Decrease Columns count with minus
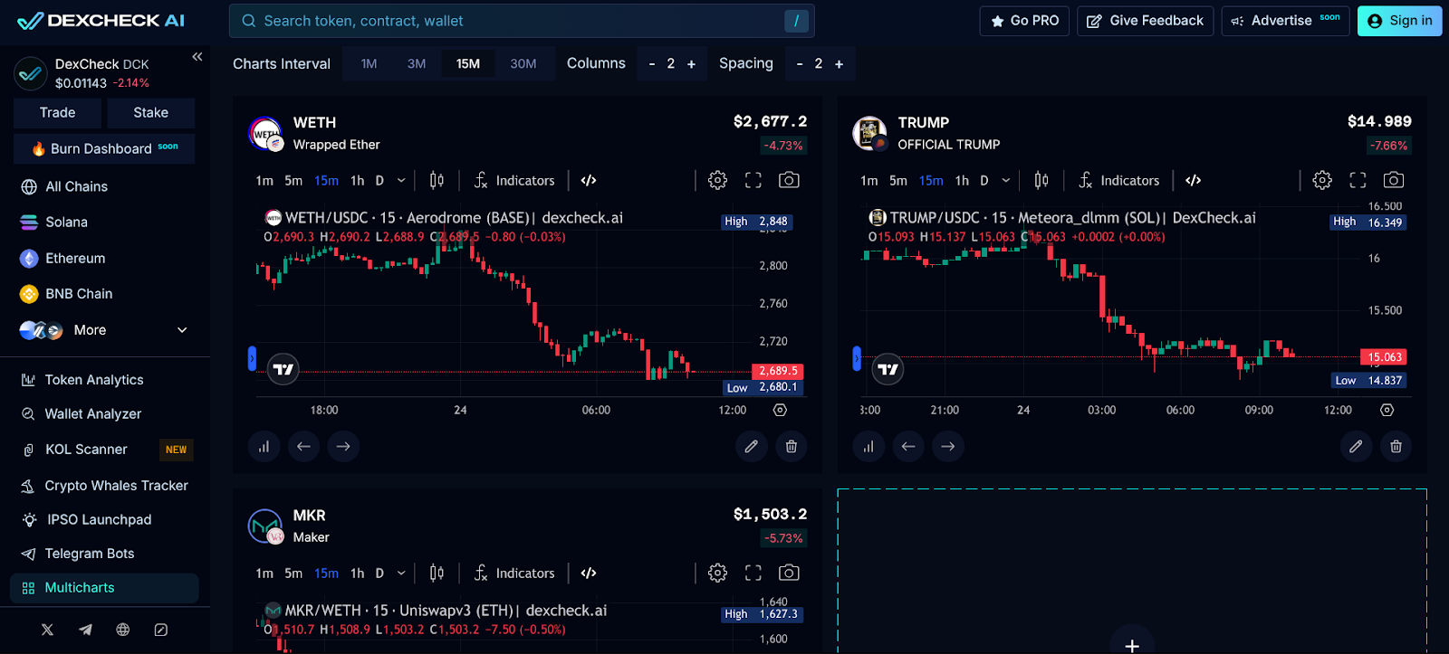 (652, 63)
